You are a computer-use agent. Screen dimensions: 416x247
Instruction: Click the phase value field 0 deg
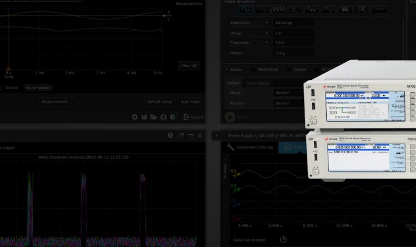[x=293, y=53]
